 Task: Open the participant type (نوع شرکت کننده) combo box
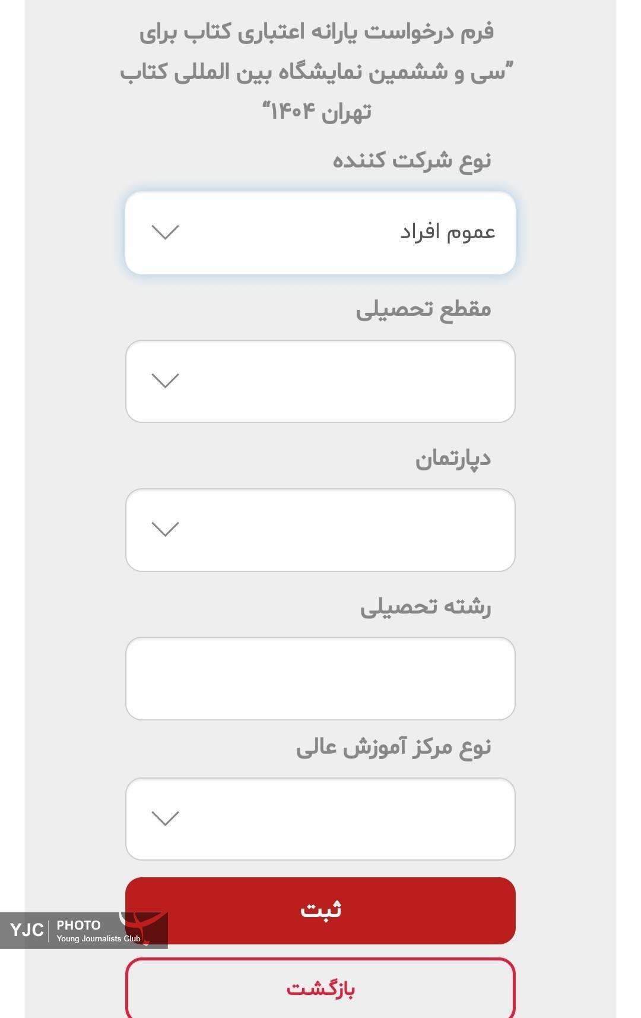[x=320, y=233]
